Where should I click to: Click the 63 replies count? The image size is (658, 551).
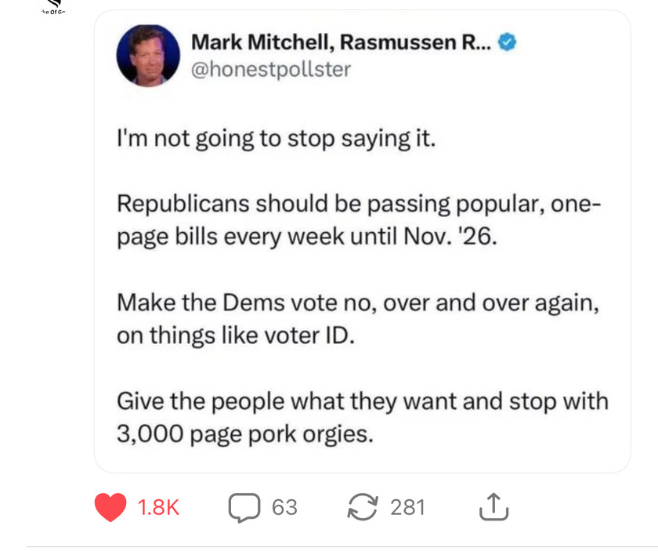click(x=284, y=508)
